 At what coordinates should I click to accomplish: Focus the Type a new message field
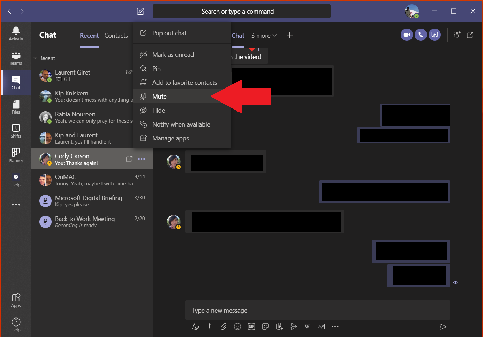(x=317, y=310)
